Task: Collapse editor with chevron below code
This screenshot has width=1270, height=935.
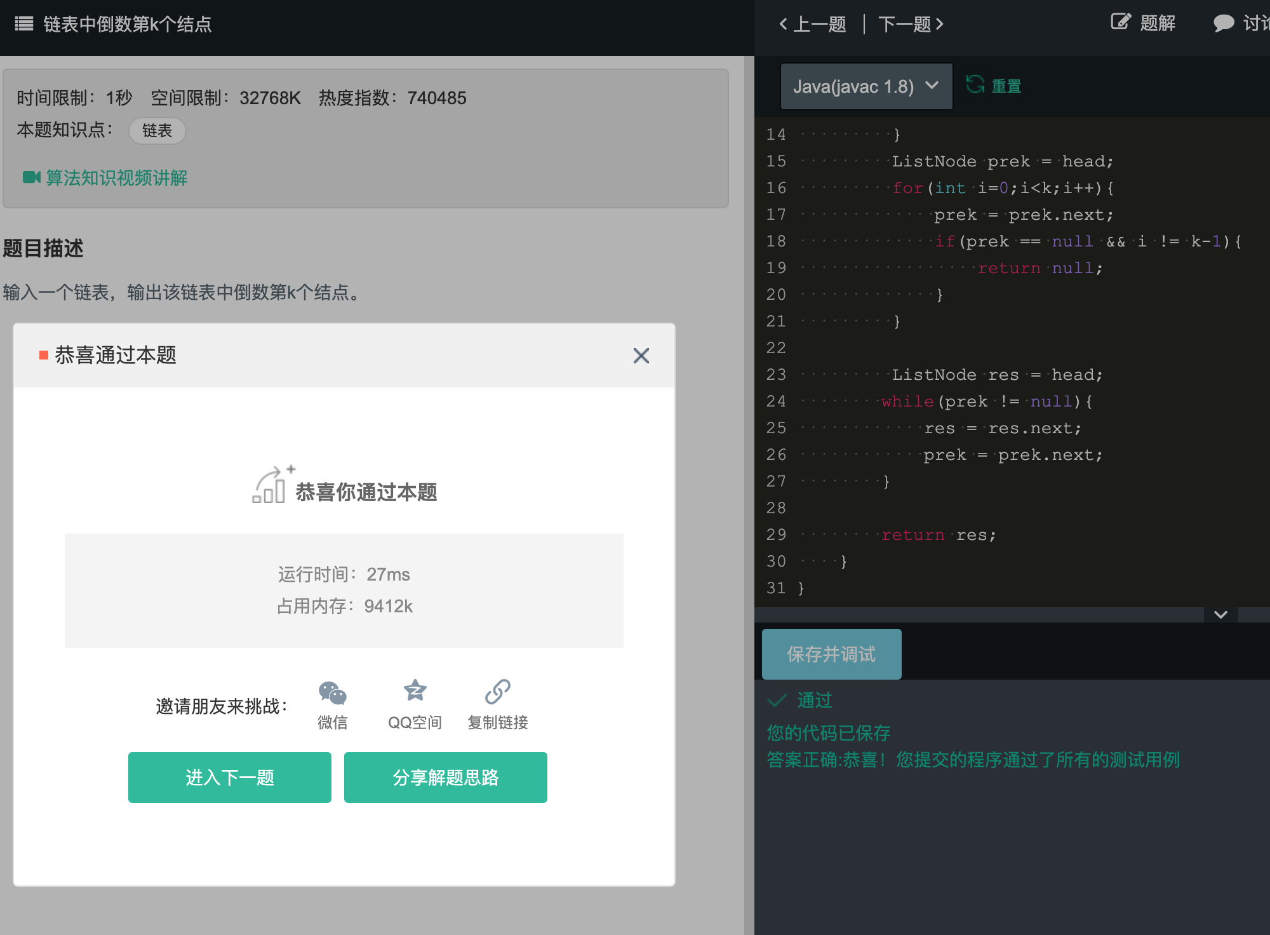Action: (x=1220, y=614)
